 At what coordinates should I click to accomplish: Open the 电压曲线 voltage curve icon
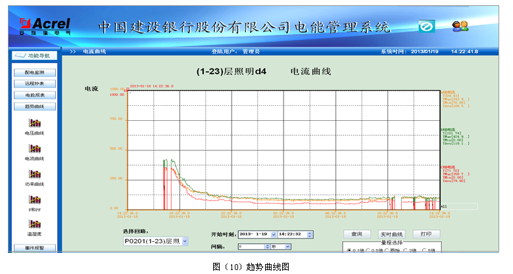(x=35, y=123)
